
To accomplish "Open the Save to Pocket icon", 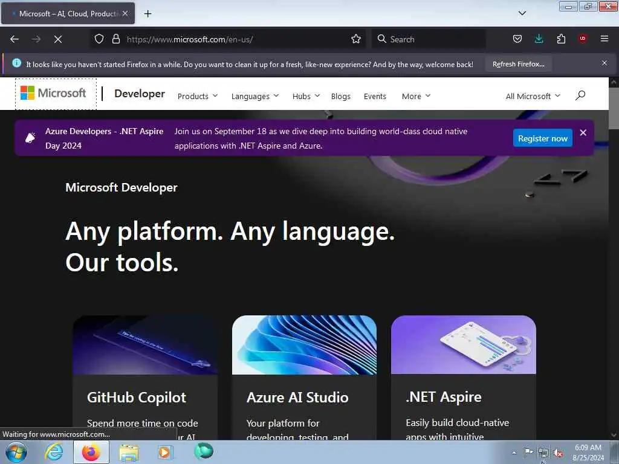I will point(517,39).
